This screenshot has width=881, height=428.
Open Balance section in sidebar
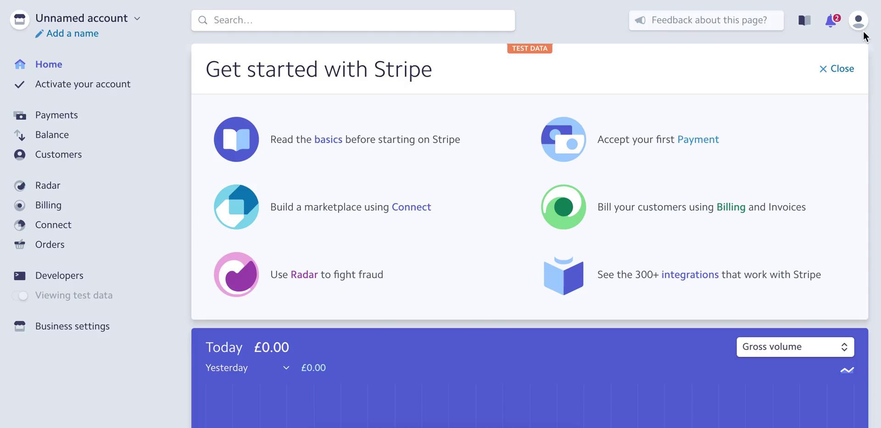pyautogui.click(x=52, y=135)
